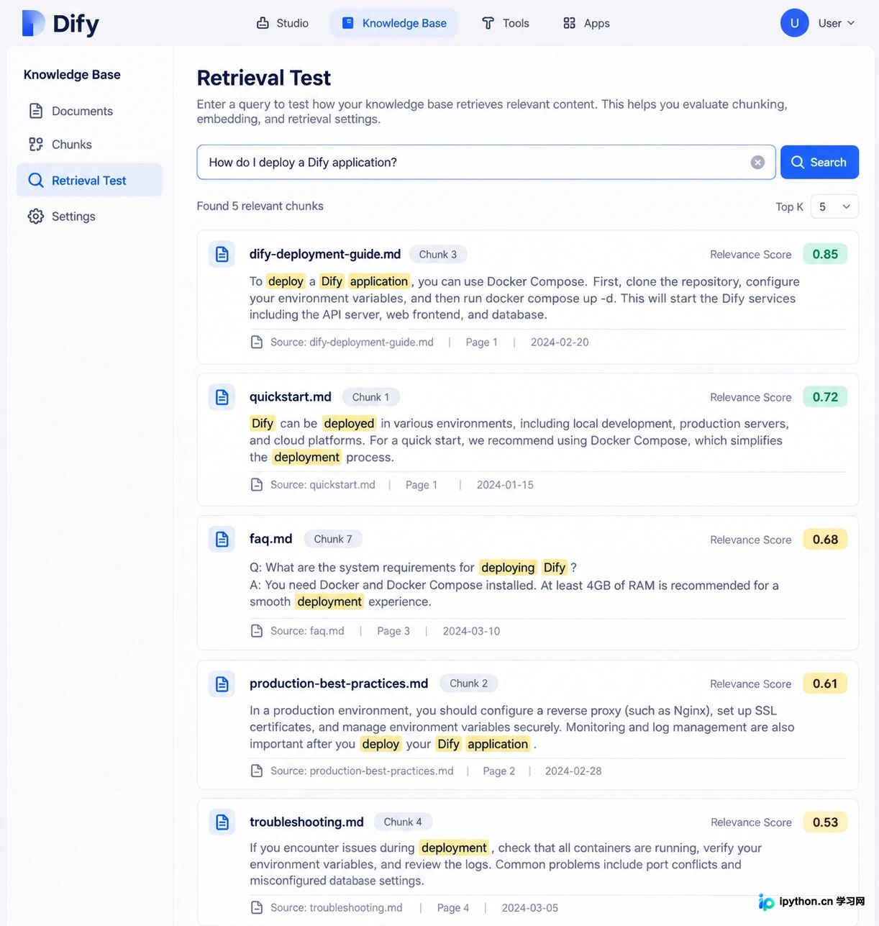
Task: Click the Dify logo icon
Action: coord(33,23)
